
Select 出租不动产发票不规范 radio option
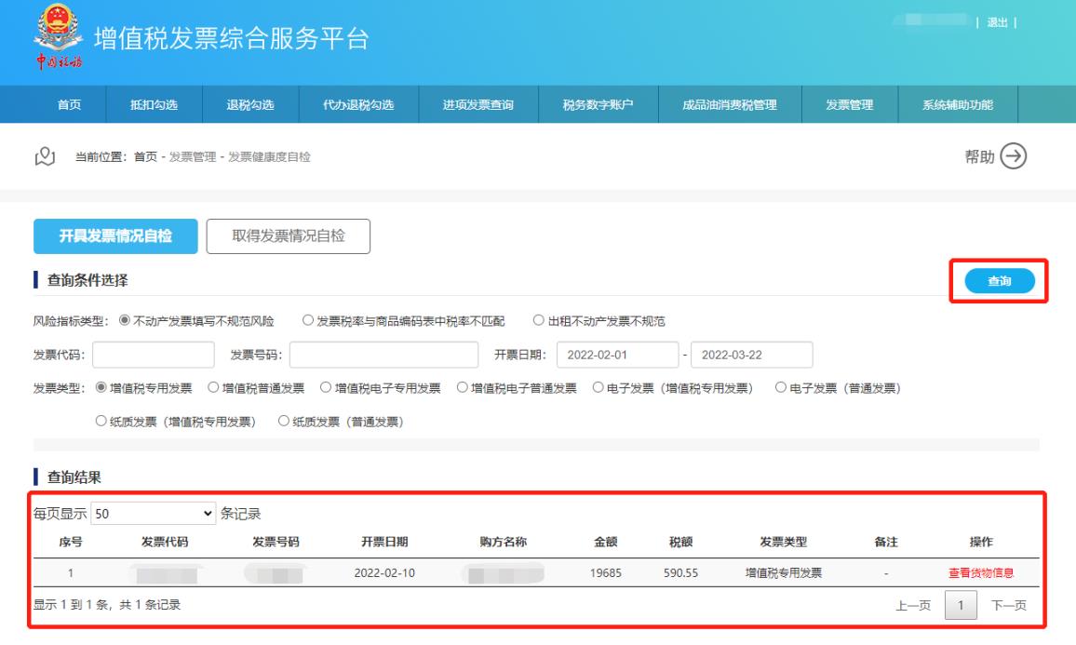point(539,321)
